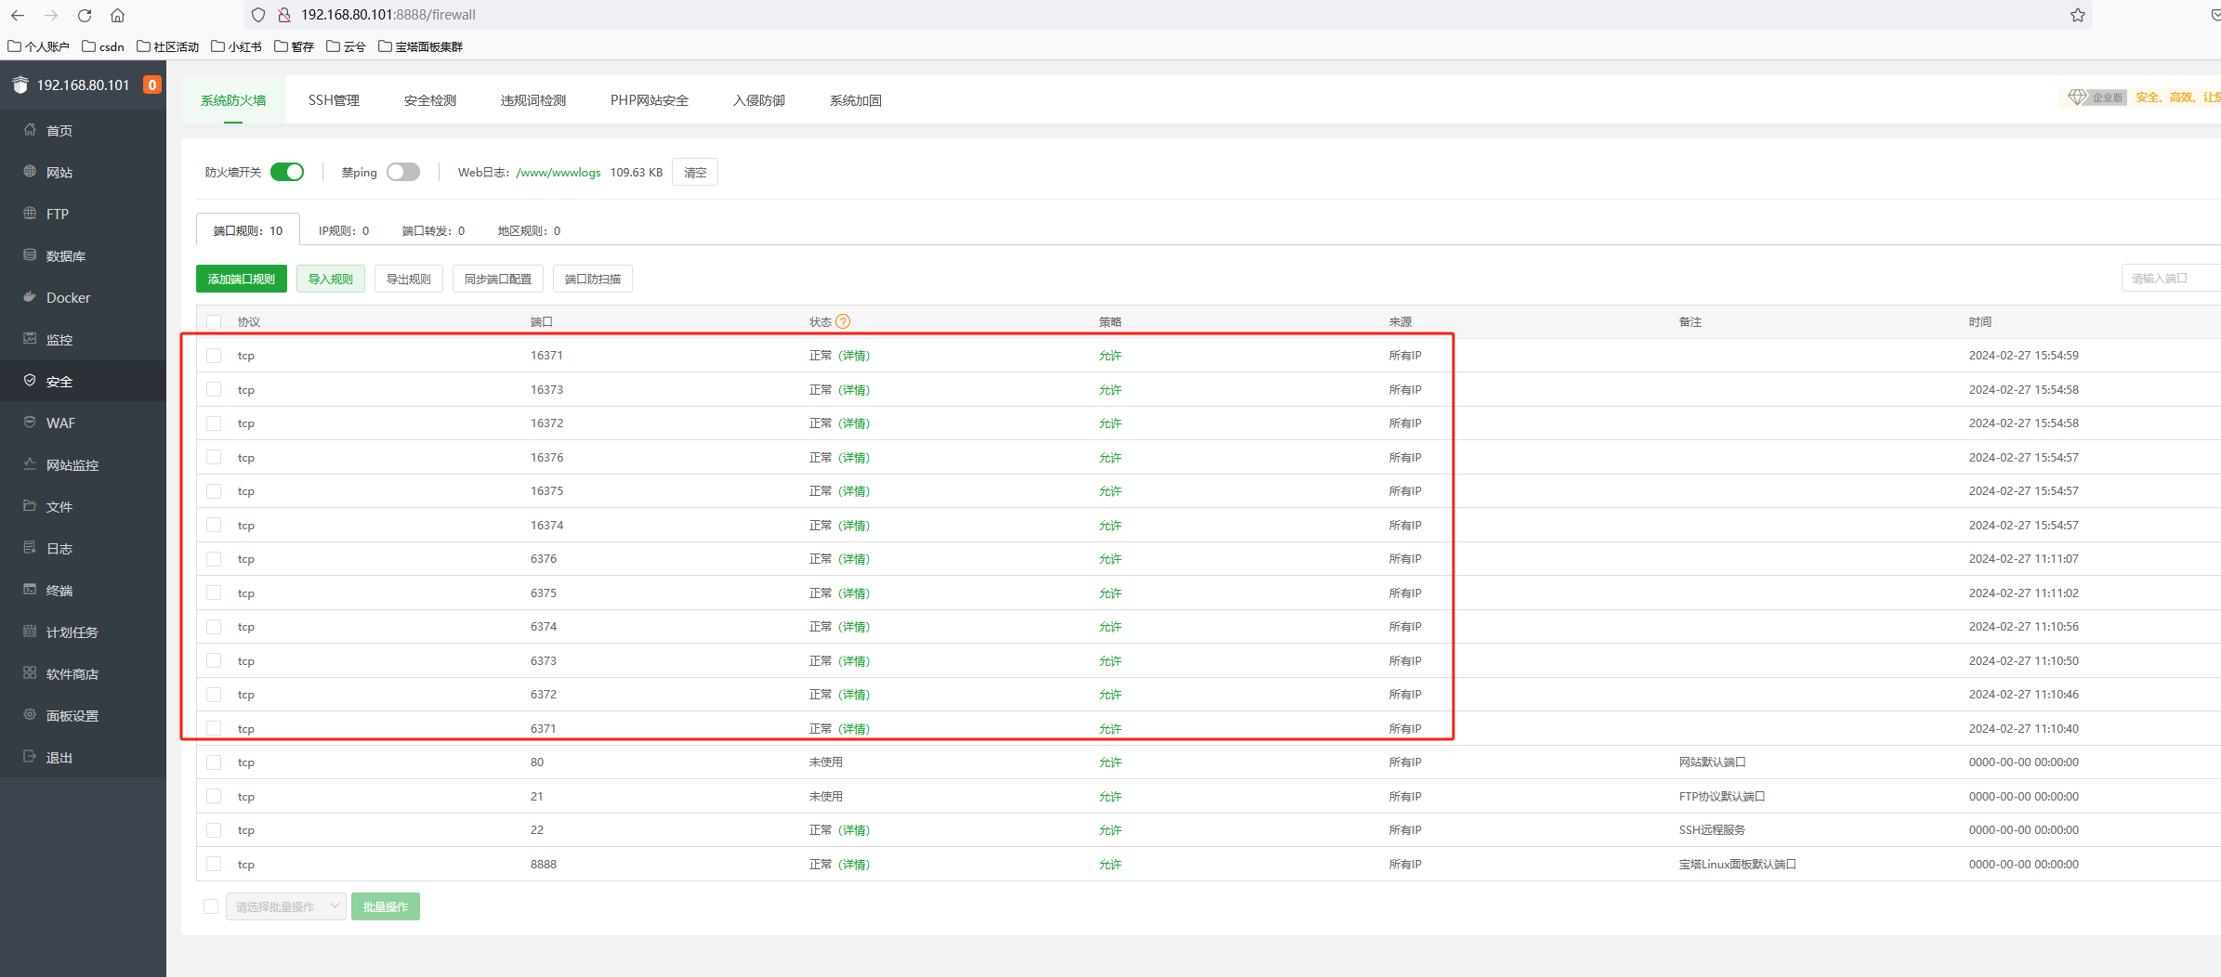
Task: Click 允许 policy for port 21
Action: pos(1110,797)
